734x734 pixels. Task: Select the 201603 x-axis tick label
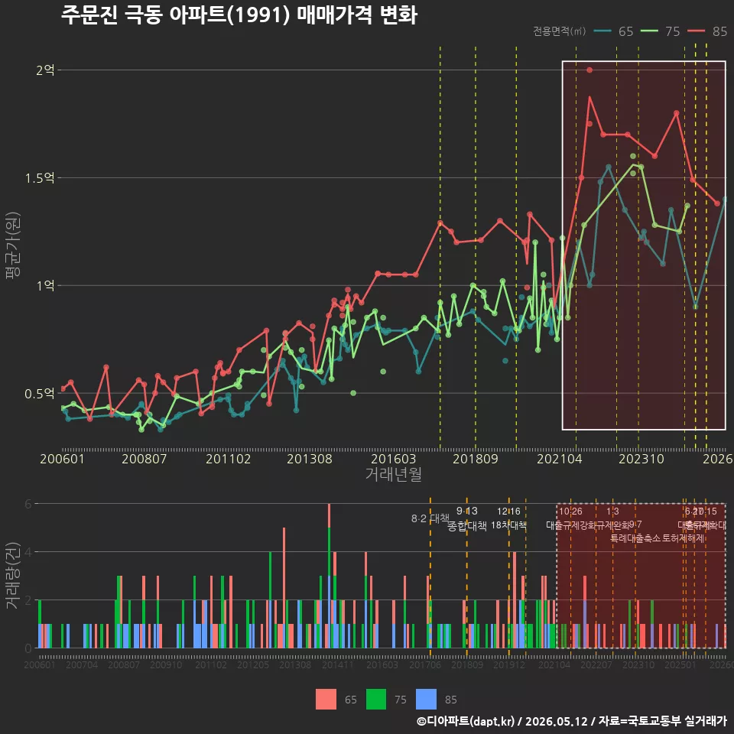pos(393,459)
